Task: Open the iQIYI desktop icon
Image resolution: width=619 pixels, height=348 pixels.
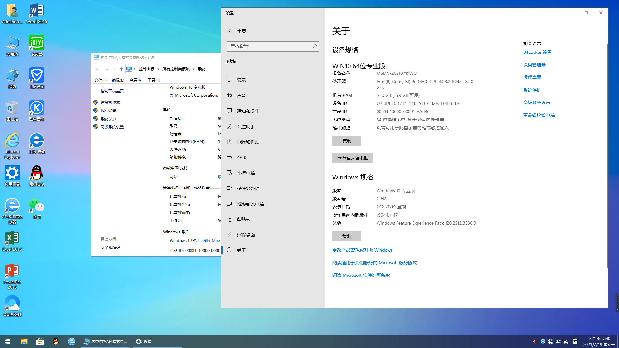Action: pyautogui.click(x=36, y=46)
